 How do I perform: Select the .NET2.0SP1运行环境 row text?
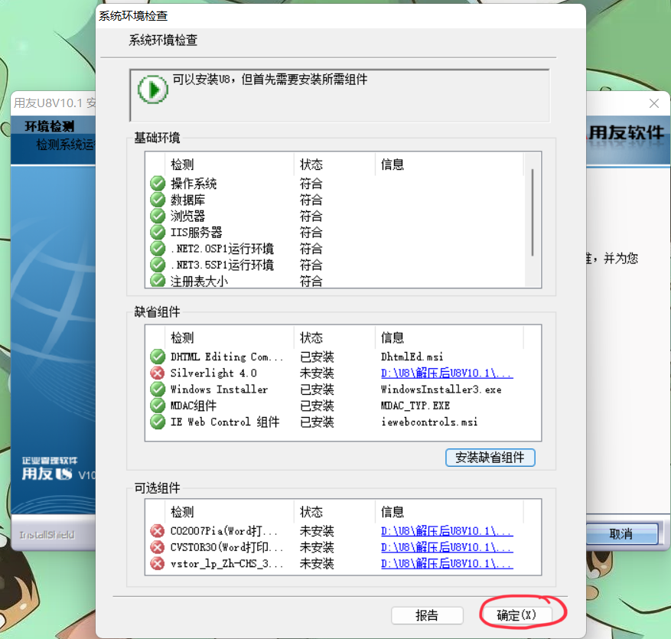222,249
